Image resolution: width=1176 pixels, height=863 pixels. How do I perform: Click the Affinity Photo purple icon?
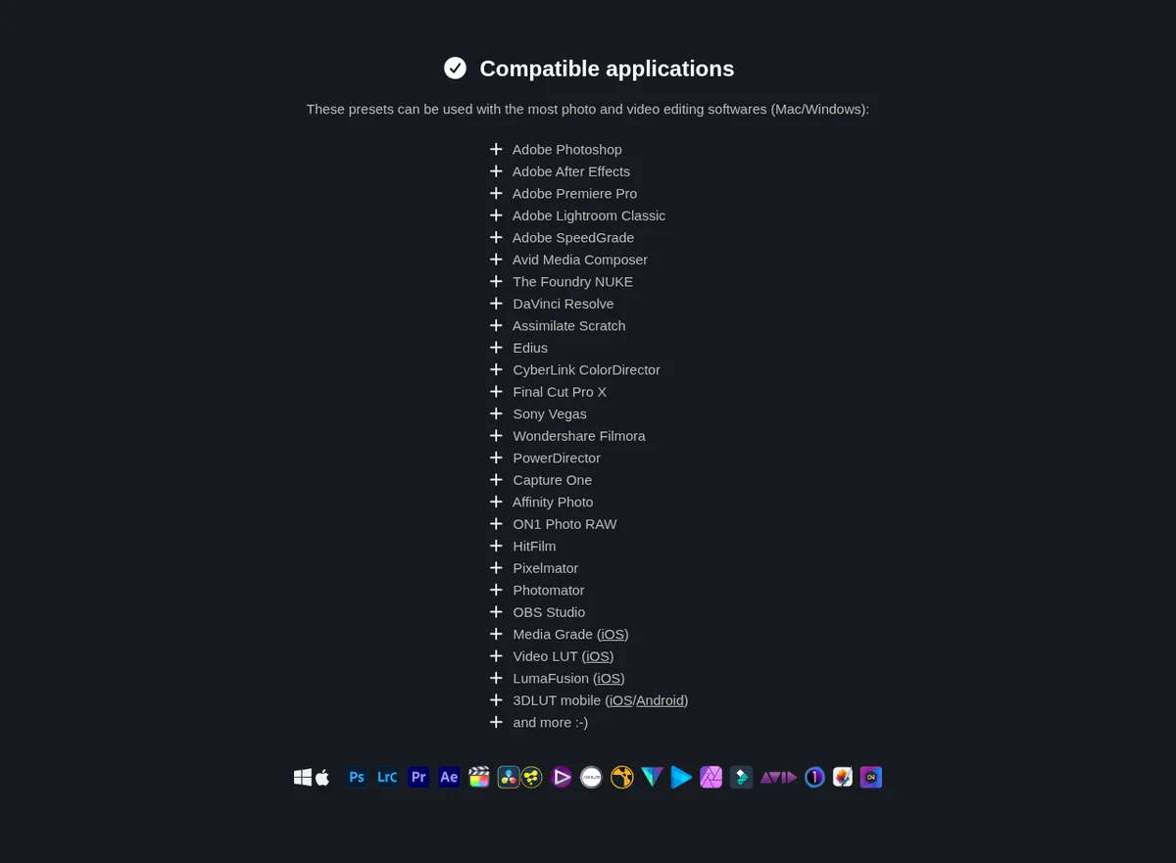pos(711,777)
